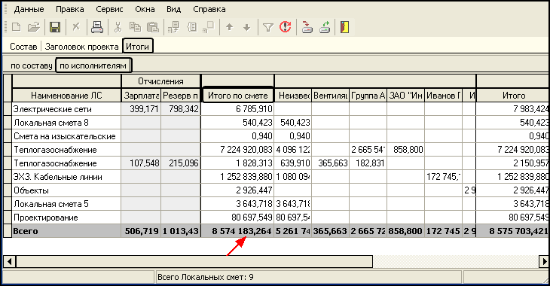Click the Exit door icon
Image resolution: width=550 pixels, height=286 pixels.
(344, 27)
